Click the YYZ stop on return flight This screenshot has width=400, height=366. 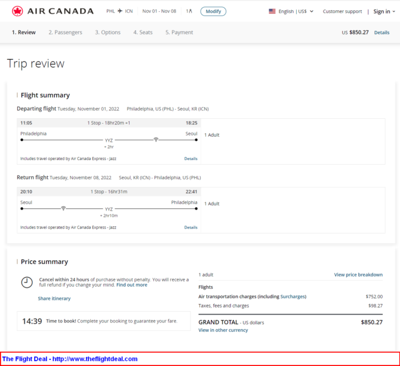tap(109, 209)
